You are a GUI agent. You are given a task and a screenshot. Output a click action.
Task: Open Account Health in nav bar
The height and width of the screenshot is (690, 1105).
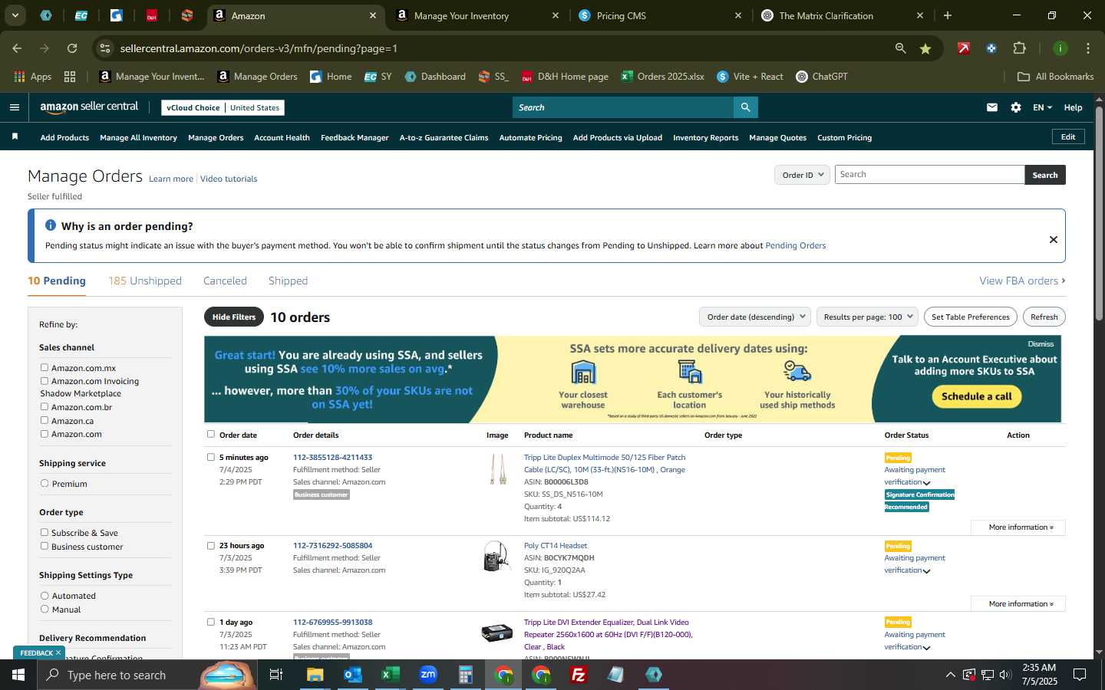pos(282,138)
